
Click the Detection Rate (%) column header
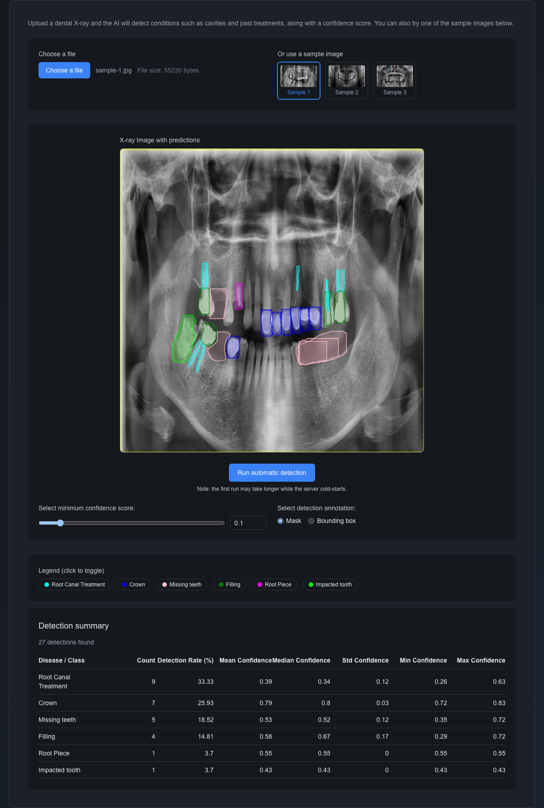(185, 660)
